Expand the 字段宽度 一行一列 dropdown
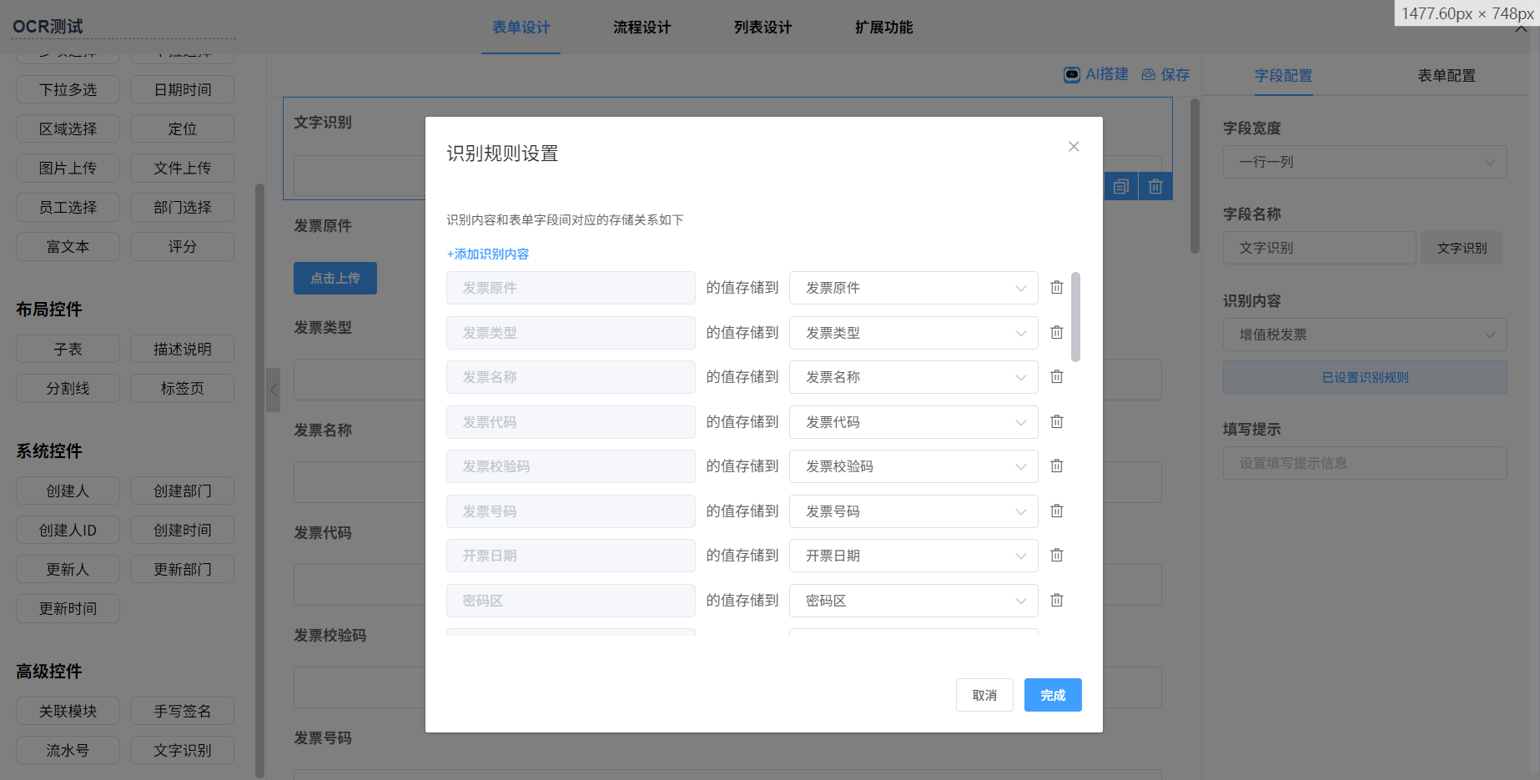Screen dimensions: 1540x780 click(x=1364, y=162)
